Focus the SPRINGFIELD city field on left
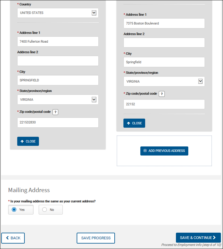 click(58, 80)
